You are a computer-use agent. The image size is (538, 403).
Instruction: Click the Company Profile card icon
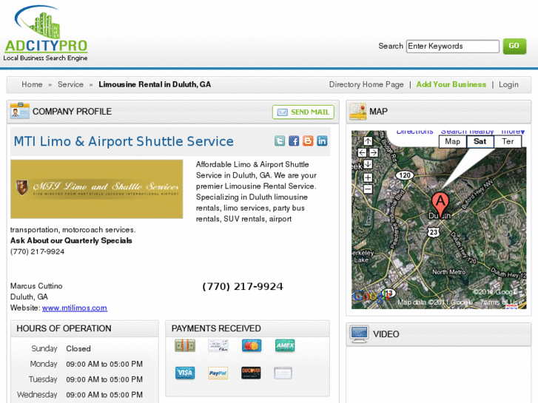19,111
